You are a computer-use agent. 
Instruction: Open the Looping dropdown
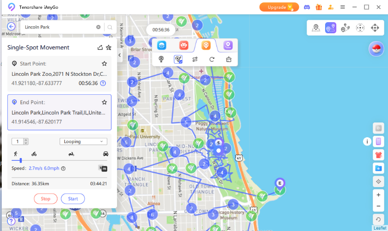83,141
